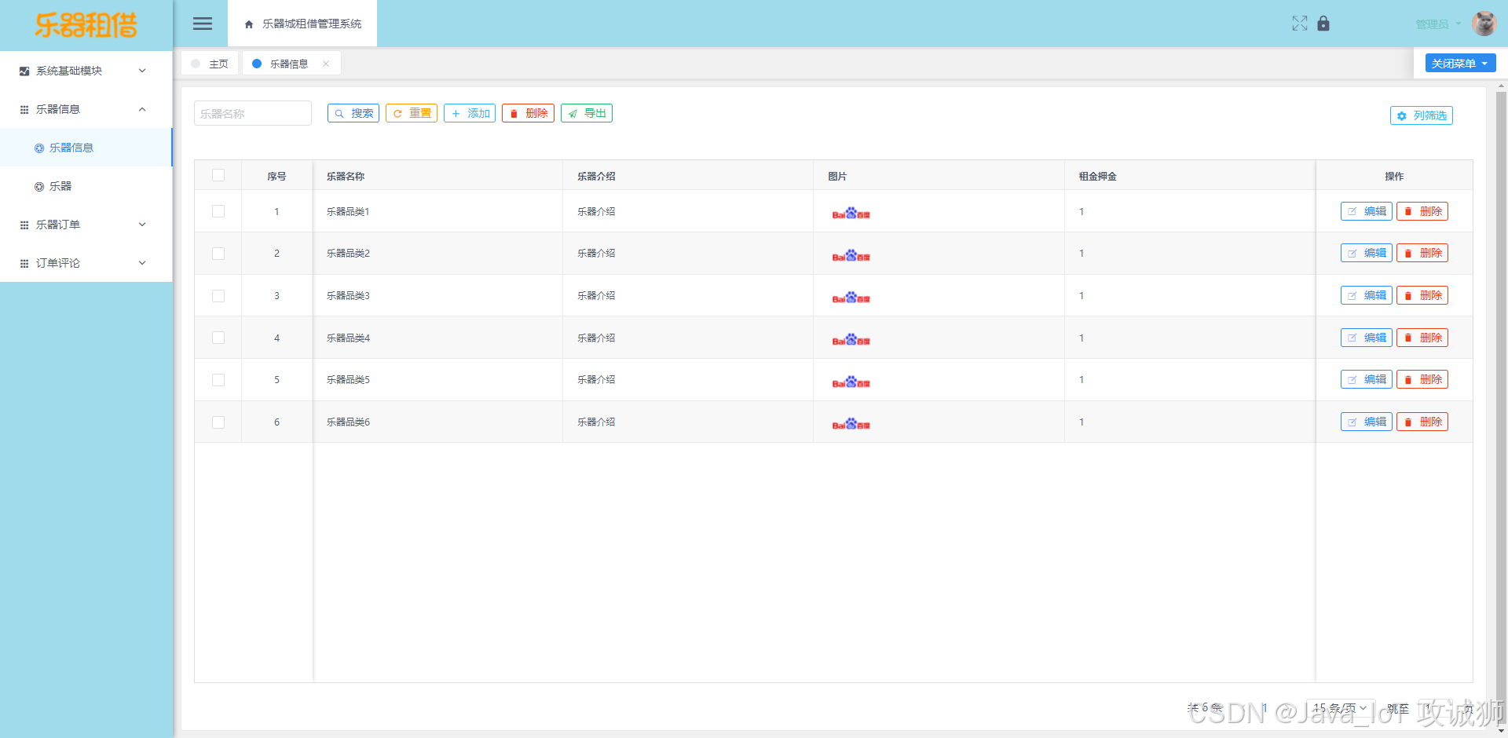This screenshot has width=1508, height=738.
Task: Click the 添加 add button
Action: point(470,113)
